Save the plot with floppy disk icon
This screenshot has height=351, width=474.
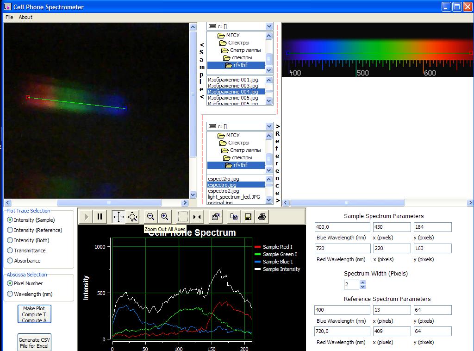click(248, 216)
